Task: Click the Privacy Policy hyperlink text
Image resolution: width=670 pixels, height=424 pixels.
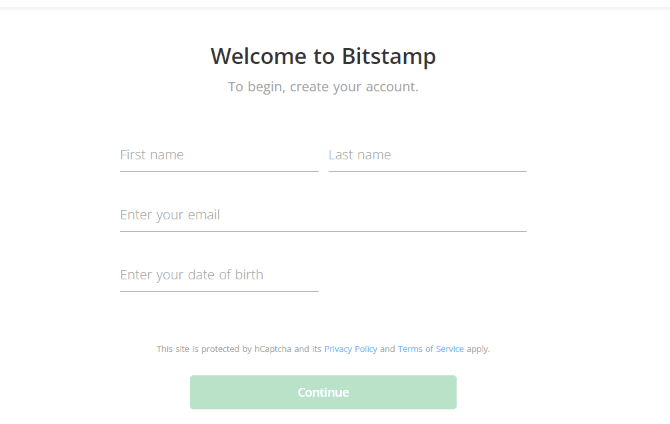Action: pyautogui.click(x=351, y=349)
